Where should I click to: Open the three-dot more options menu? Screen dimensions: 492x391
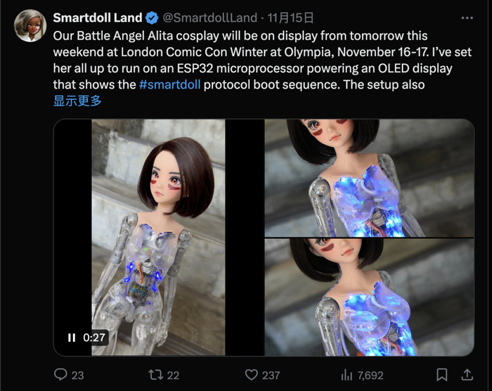(x=467, y=18)
